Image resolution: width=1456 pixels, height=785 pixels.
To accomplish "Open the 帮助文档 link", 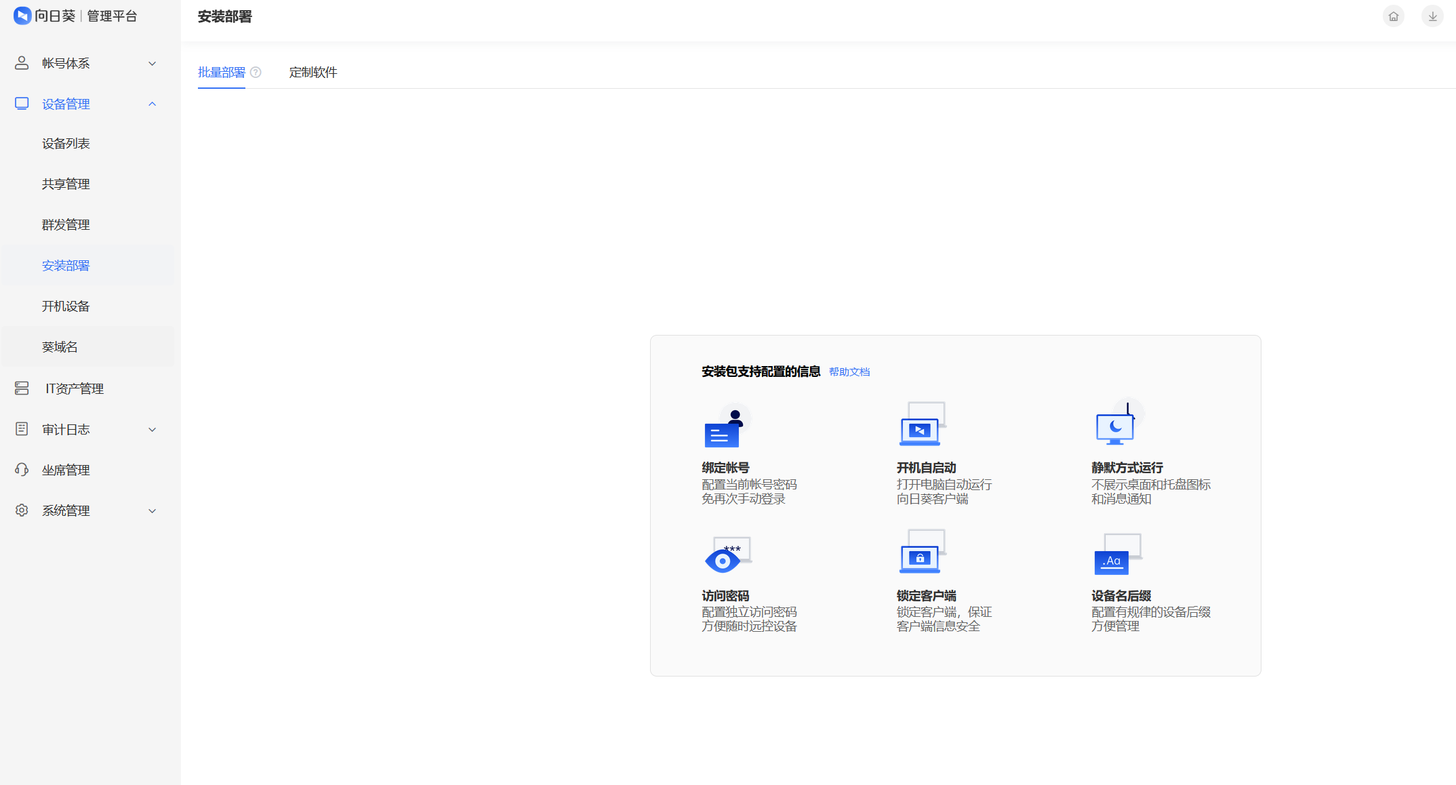I will point(849,372).
